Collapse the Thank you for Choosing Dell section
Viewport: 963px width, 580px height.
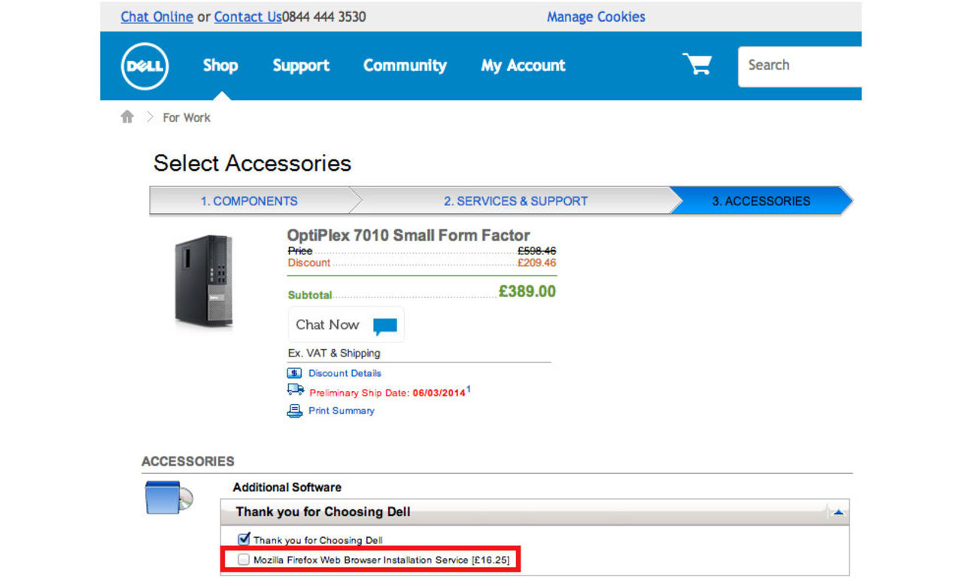[838, 512]
